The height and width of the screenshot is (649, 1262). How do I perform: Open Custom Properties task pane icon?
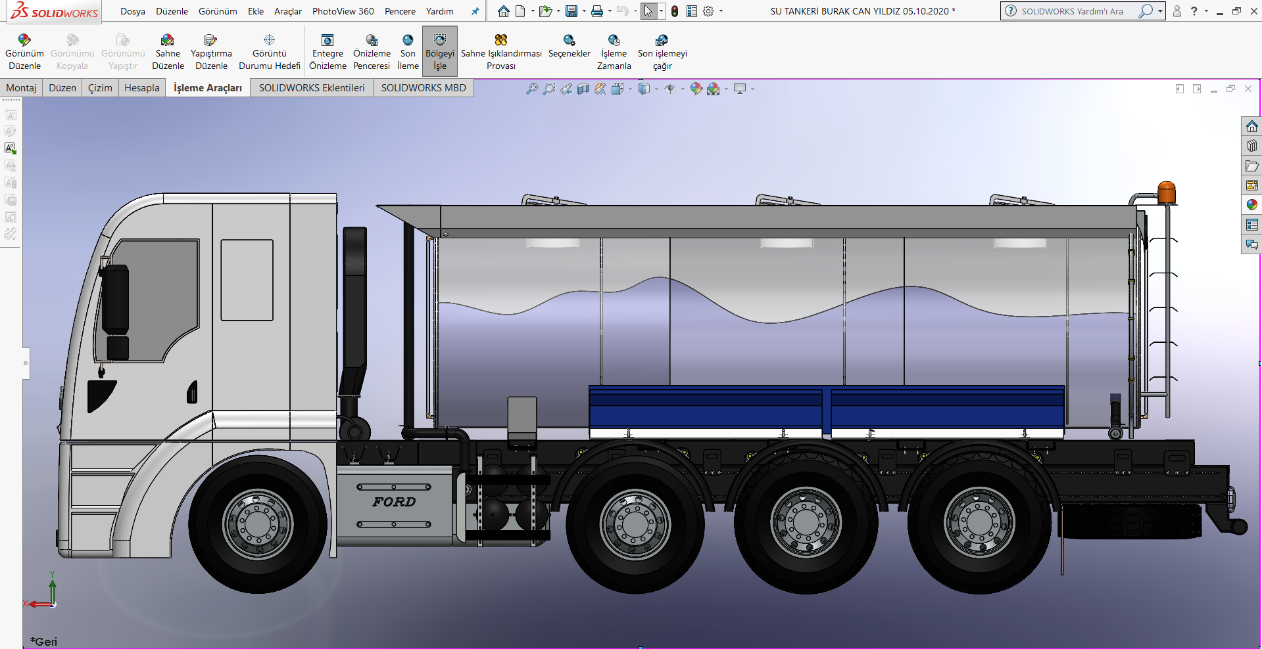tap(1252, 225)
